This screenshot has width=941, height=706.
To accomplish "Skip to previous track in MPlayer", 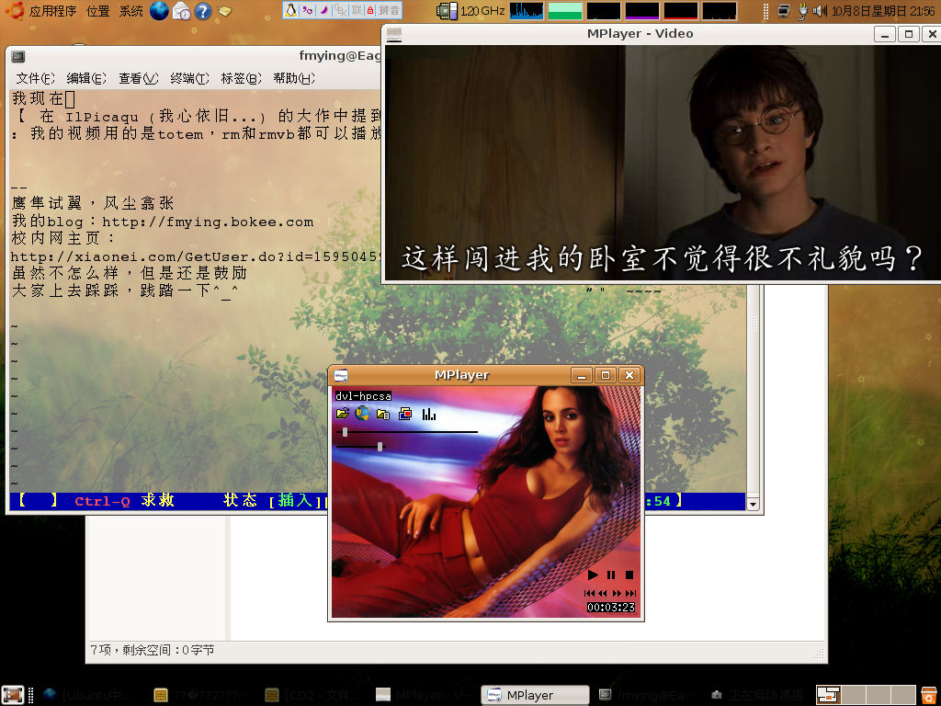I will [589, 593].
